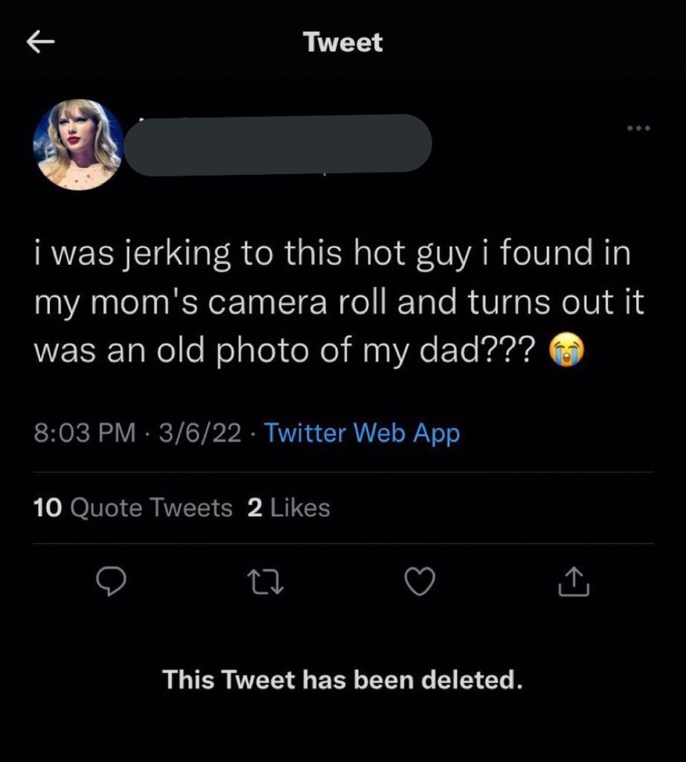
Task: Click the redacted username bar
Action: click(278, 144)
